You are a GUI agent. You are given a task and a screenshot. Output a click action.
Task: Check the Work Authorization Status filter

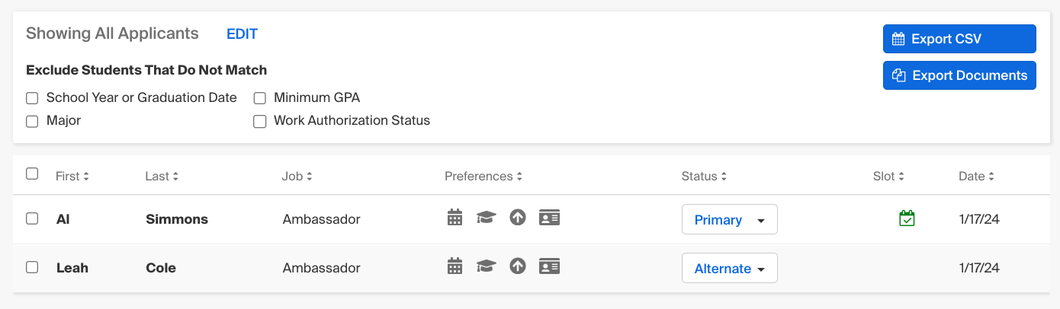pyautogui.click(x=260, y=121)
